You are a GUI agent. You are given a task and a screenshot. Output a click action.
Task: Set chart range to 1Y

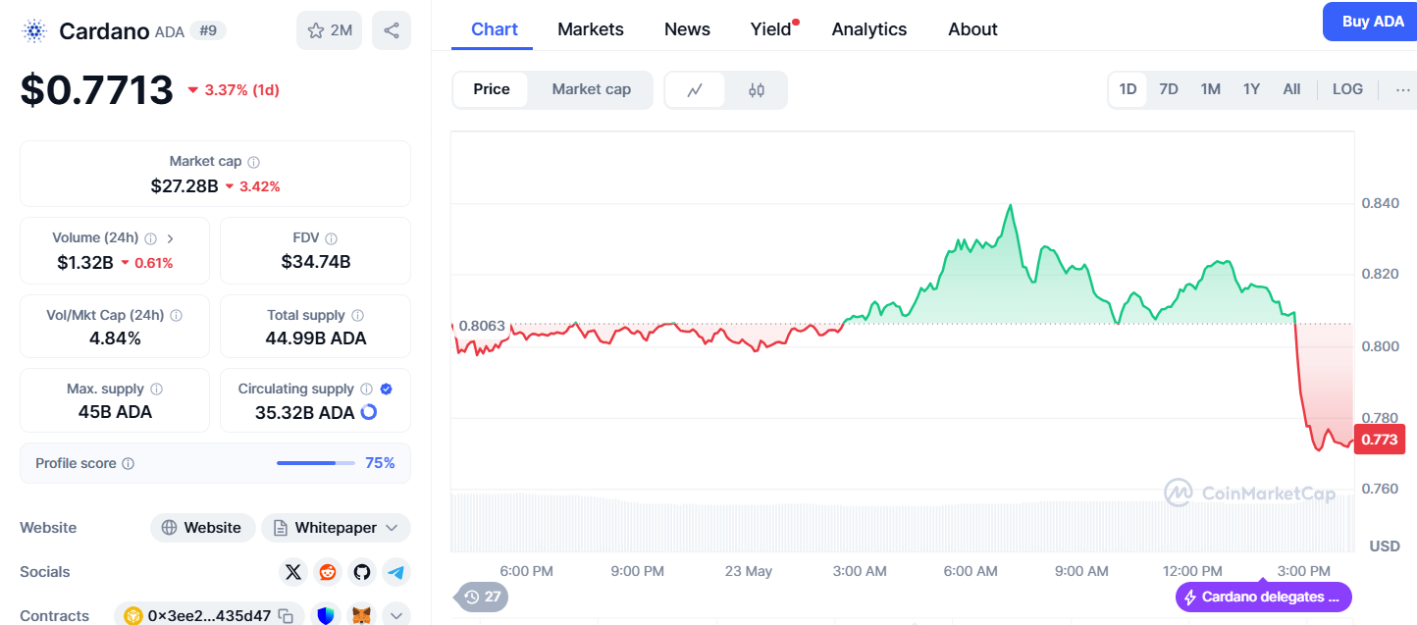pos(1251,89)
